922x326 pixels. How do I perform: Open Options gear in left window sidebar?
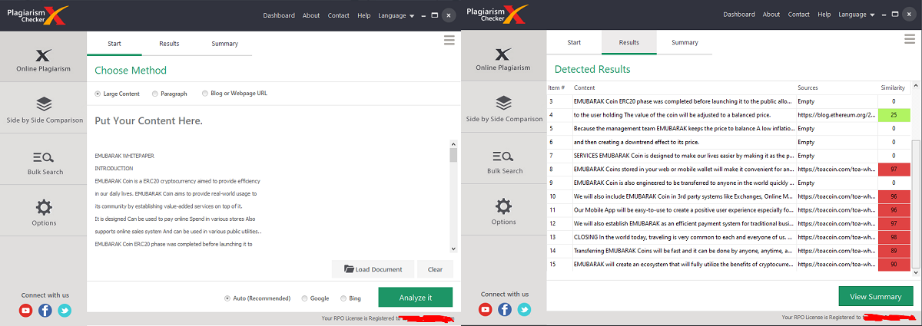(43, 212)
